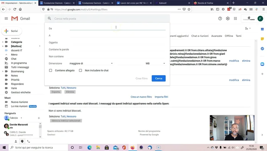Expand the Categorie label
Image resolution: width=267 pixels, height=151 pixels.
[x=3, y=42]
